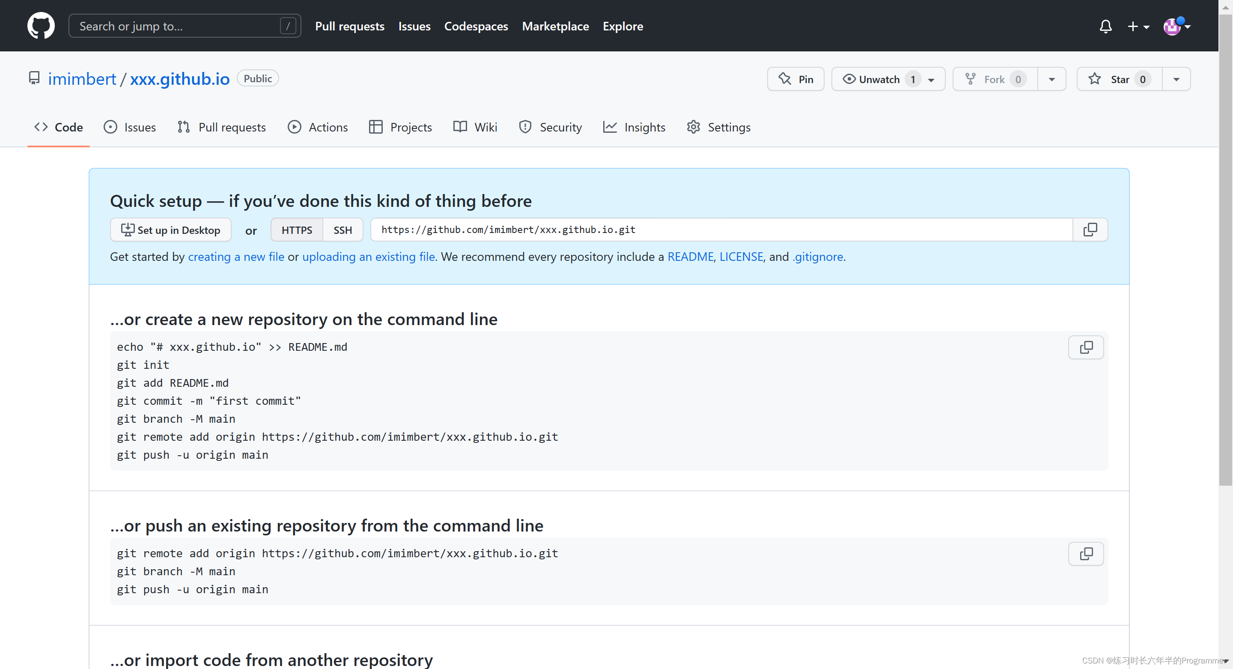Expand the Star lists dropdown arrow
Viewport: 1233px width, 669px height.
pyautogui.click(x=1176, y=79)
